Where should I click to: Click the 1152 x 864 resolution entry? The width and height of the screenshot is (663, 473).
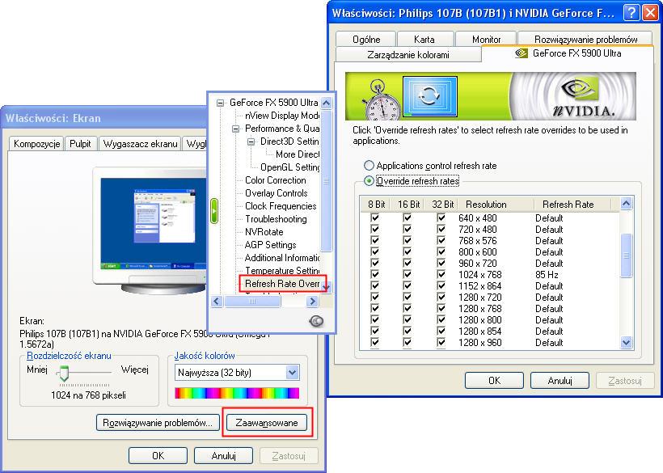click(480, 285)
